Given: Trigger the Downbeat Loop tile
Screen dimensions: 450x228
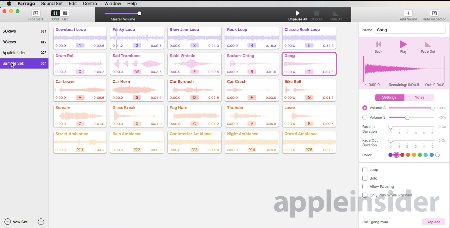Looking at the screenshot, I should pos(80,38).
